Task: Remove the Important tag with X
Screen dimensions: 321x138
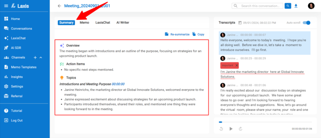Action: 236,65
